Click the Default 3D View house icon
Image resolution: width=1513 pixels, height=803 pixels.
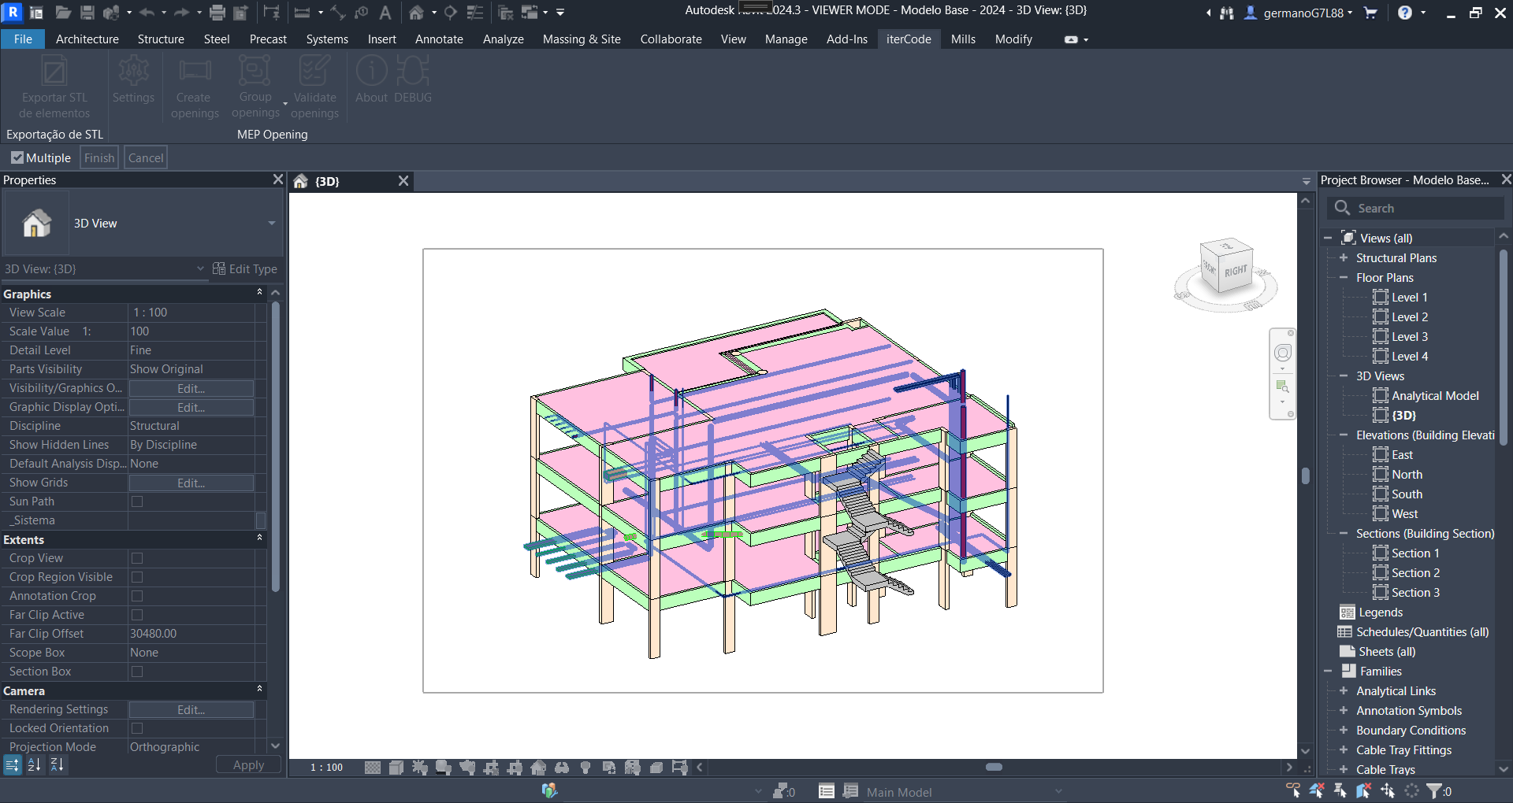(416, 13)
